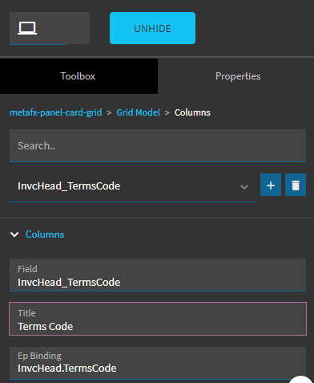The width and height of the screenshot is (314, 383).
Task: Click the Columns section header label
Action: [x=45, y=234]
